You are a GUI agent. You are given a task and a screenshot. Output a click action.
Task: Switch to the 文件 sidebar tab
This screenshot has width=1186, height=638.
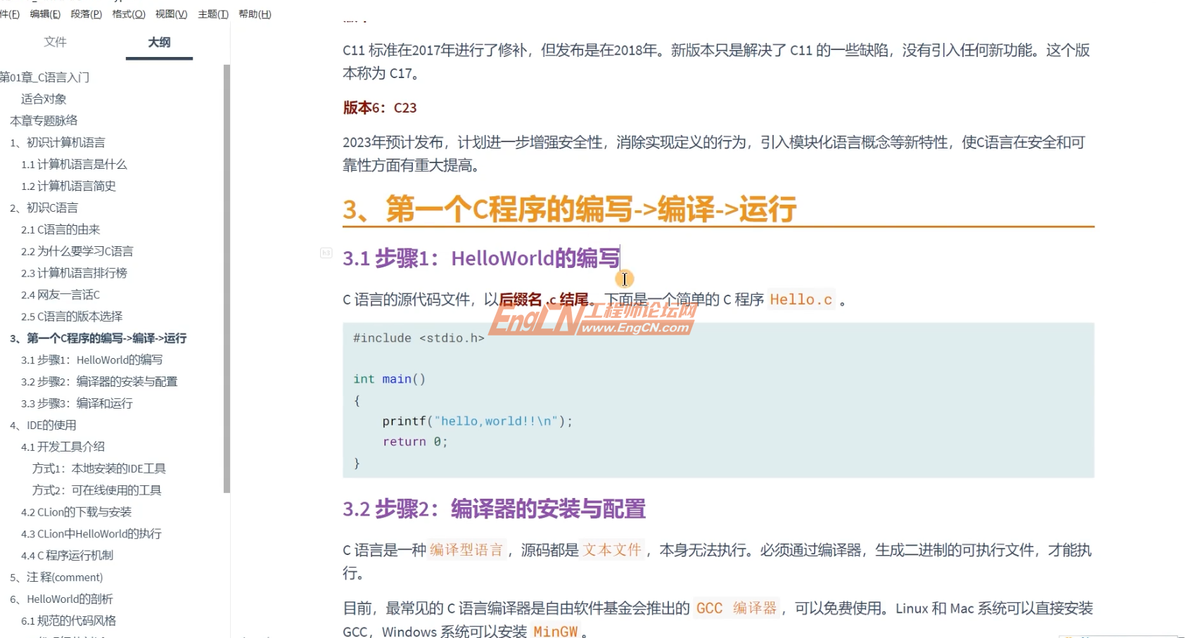point(55,42)
